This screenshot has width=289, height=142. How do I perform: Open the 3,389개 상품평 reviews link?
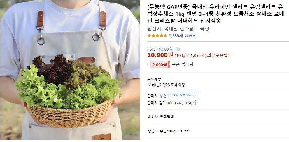point(183,36)
